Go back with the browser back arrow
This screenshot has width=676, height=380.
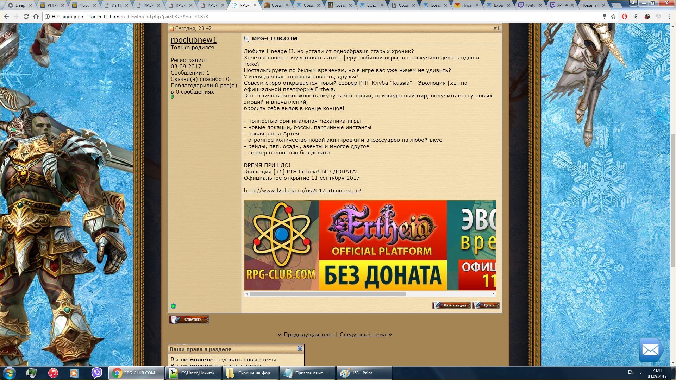tap(6, 17)
